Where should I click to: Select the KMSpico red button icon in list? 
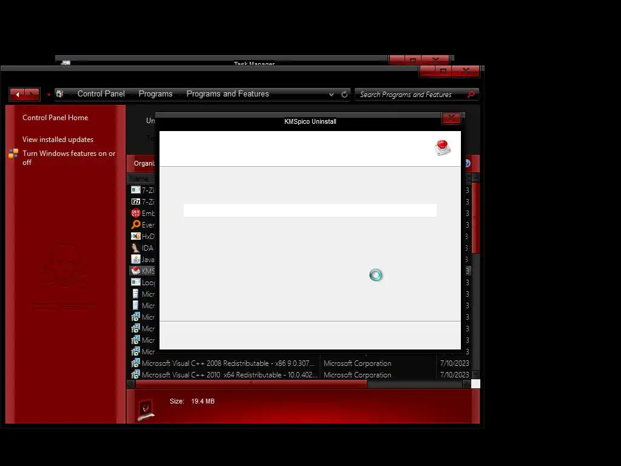135,271
